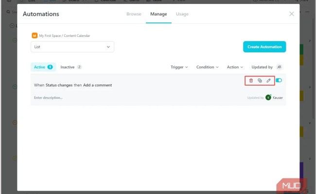Click the Enter description field
This screenshot has height=194, width=316.
(48, 97)
